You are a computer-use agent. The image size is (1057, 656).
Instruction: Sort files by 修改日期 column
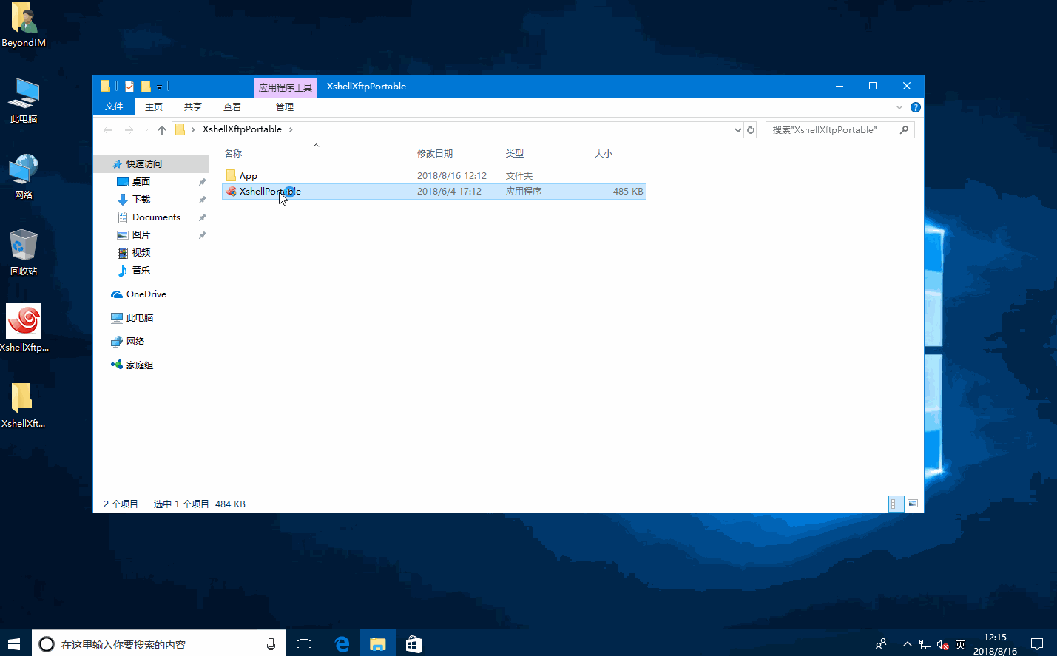(435, 153)
